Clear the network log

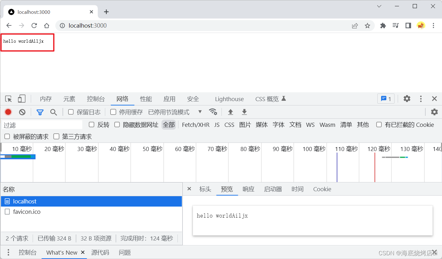point(22,112)
